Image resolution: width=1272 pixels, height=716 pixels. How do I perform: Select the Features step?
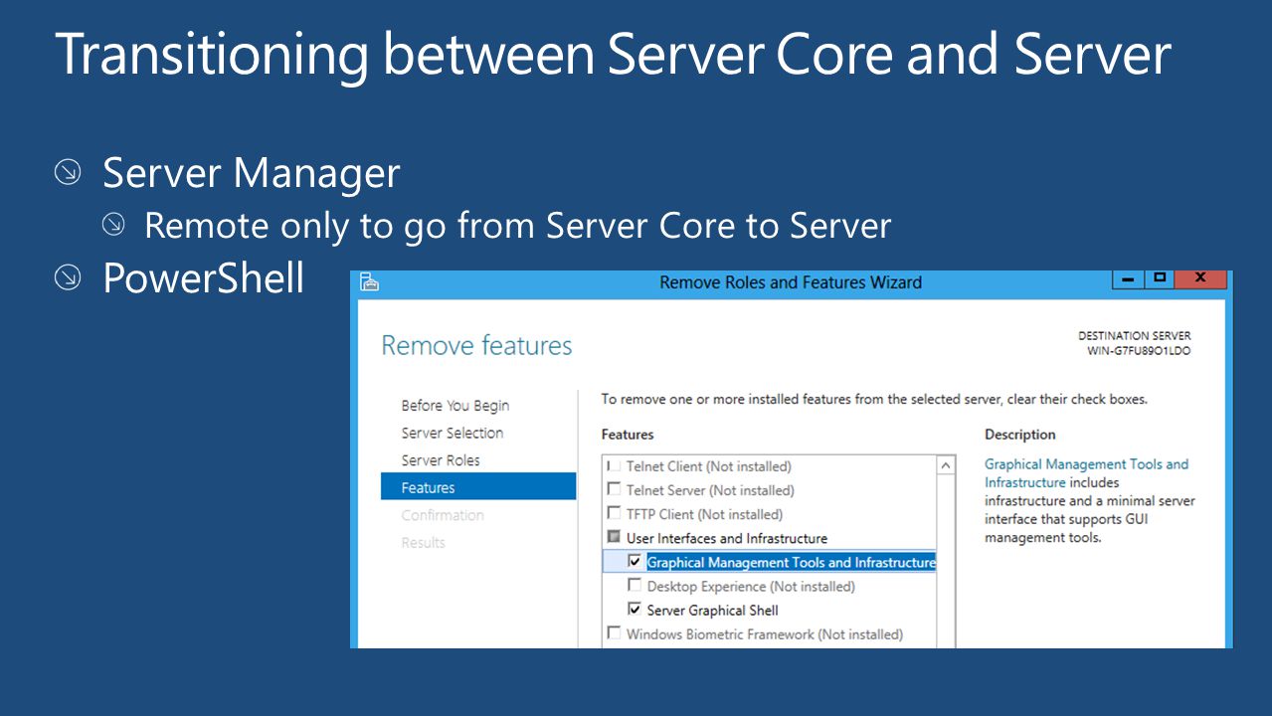(x=478, y=486)
